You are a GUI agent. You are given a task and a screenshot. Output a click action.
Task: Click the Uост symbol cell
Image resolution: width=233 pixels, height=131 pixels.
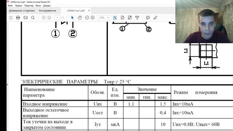(98, 113)
